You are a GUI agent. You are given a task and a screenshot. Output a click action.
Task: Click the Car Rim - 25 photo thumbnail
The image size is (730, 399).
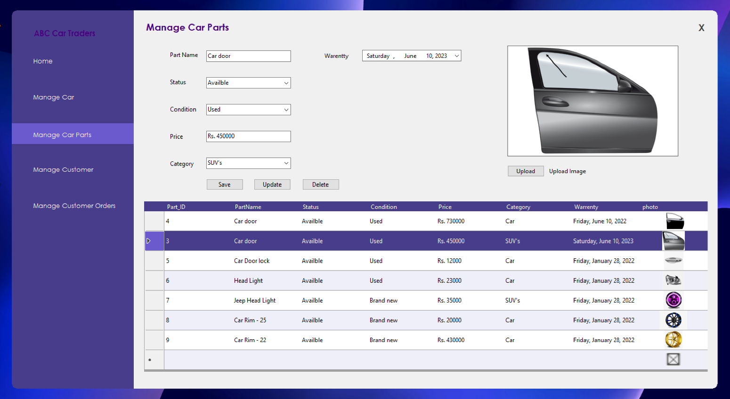pos(673,320)
